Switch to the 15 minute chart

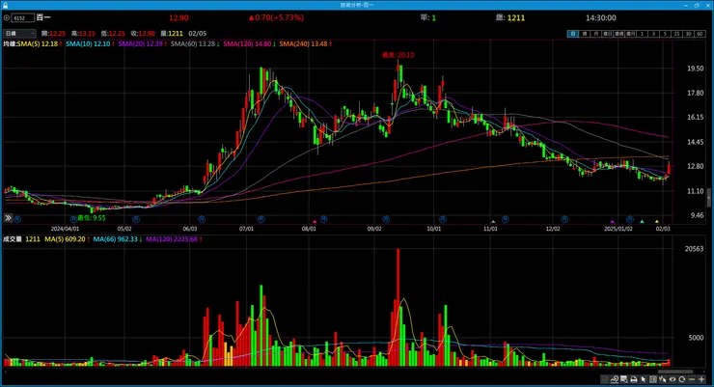click(x=676, y=34)
